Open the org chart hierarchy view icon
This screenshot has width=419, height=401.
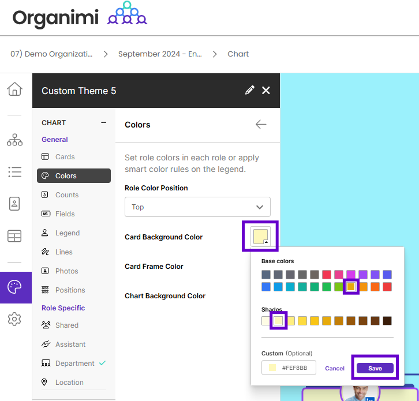click(x=14, y=140)
